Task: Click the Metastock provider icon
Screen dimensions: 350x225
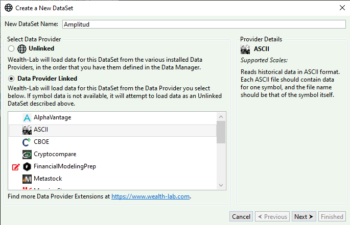Action: pos(28,179)
